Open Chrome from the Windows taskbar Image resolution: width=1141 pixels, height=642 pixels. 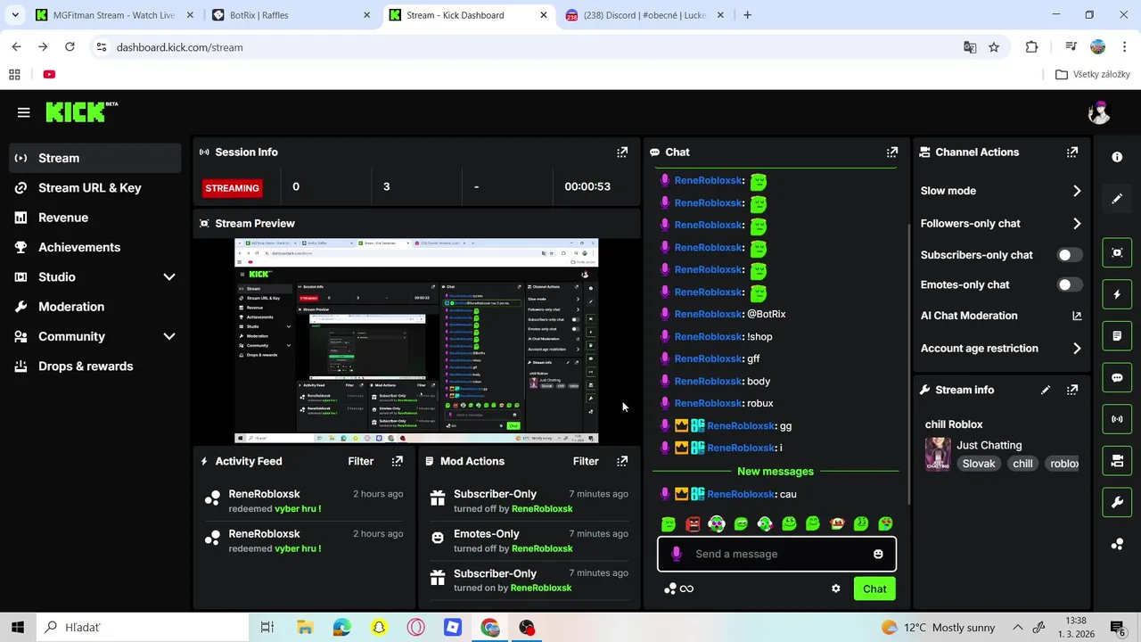[490, 628]
